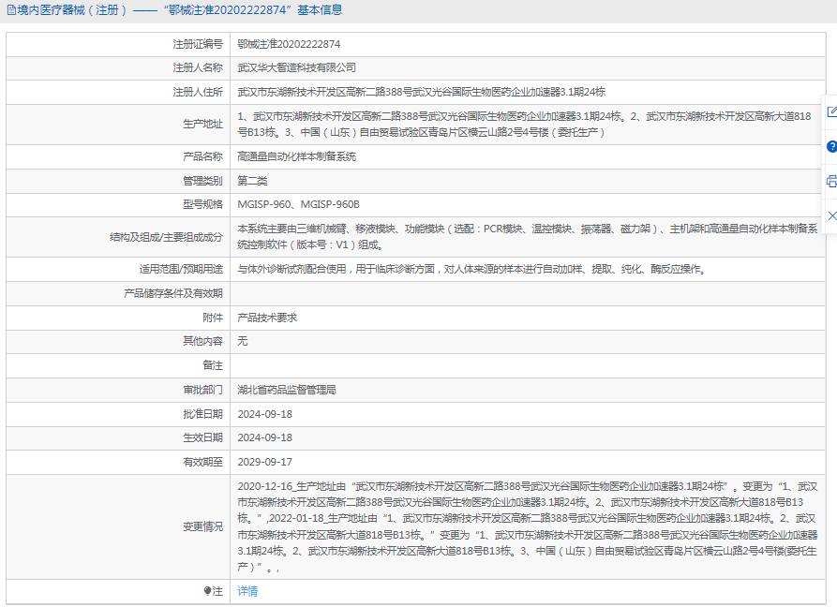Viewport: 837px width, 607px height.
Task: Open help via blue question mark icon
Action: (x=831, y=146)
